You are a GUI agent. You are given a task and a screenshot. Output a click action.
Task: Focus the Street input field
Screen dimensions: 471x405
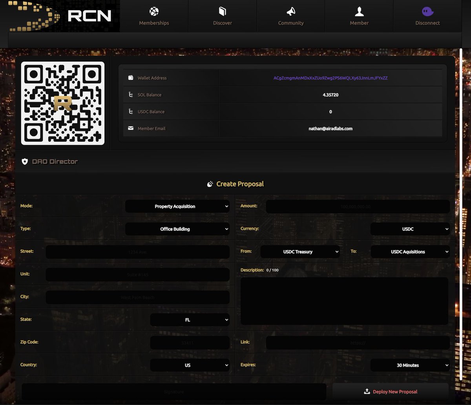point(138,252)
